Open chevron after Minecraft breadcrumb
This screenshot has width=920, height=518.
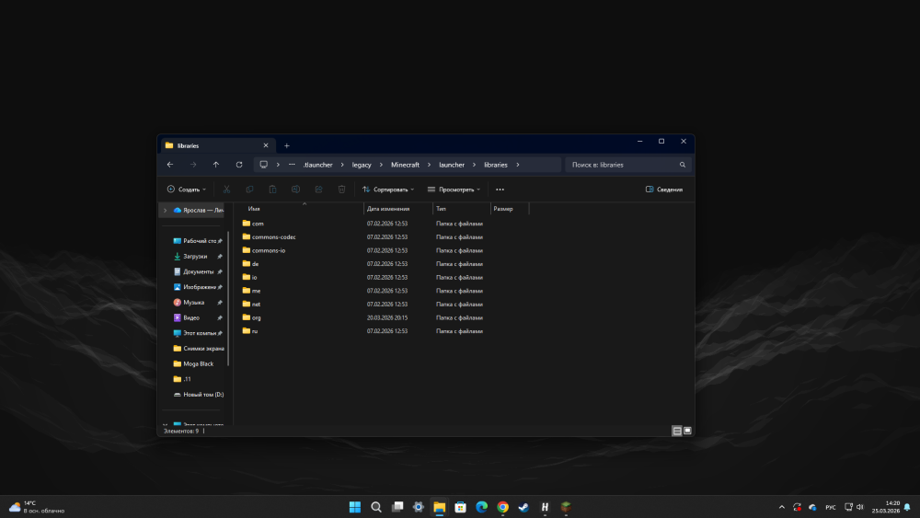pyautogui.click(x=429, y=165)
